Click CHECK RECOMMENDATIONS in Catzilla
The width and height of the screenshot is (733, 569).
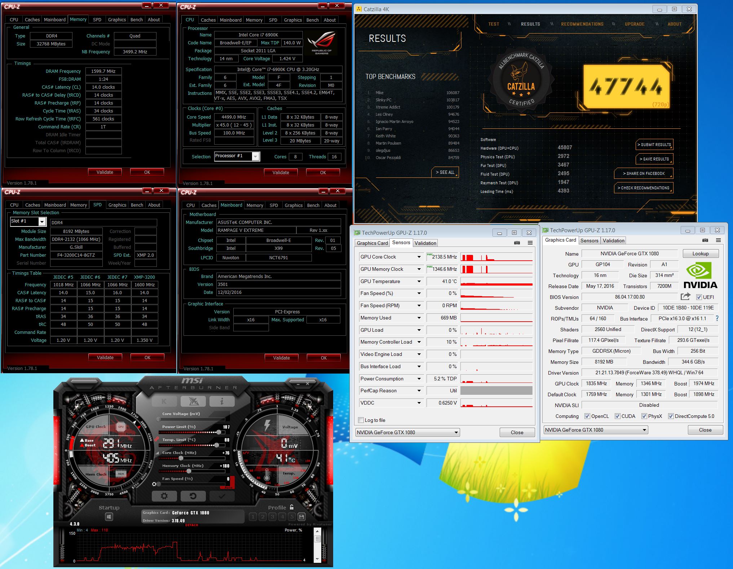click(x=644, y=188)
